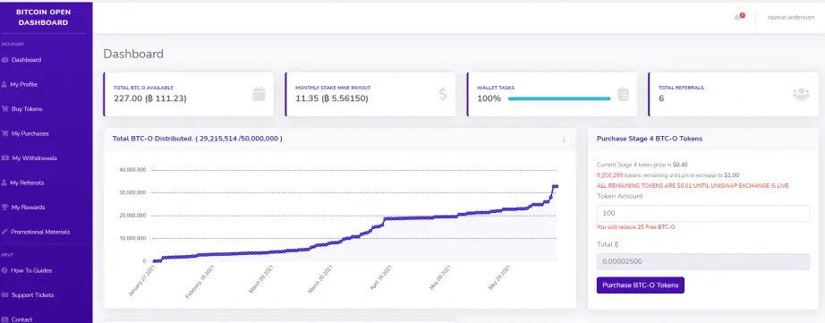This screenshot has width=825, height=323.
Task: Click 'January 27 2021' axis label
Action: click(143, 282)
